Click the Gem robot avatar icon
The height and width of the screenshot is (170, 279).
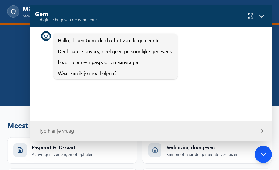46,36
